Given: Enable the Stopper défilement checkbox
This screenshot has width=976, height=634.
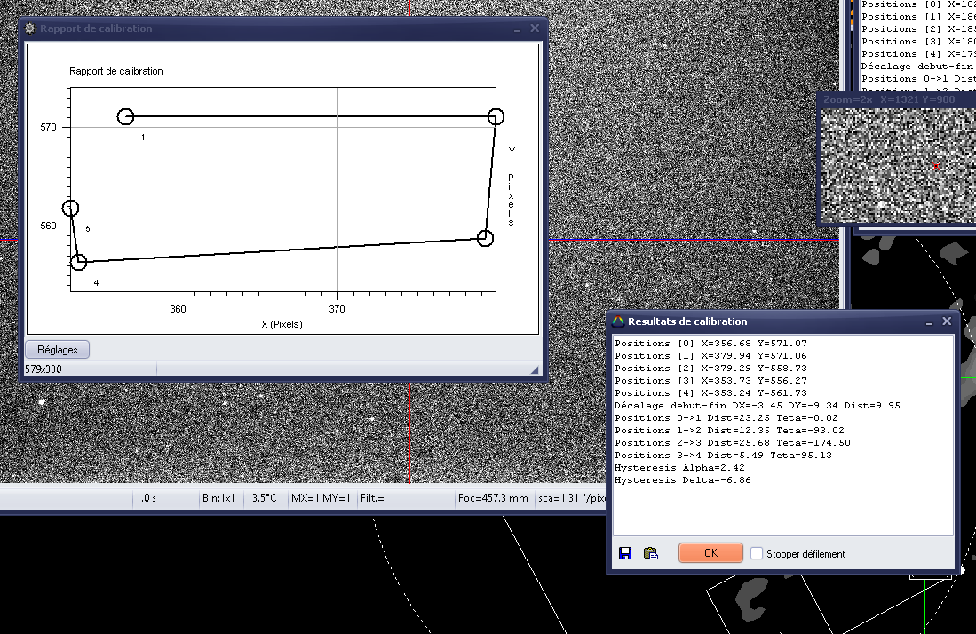Looking at the screenshot, I should point(757,553).
